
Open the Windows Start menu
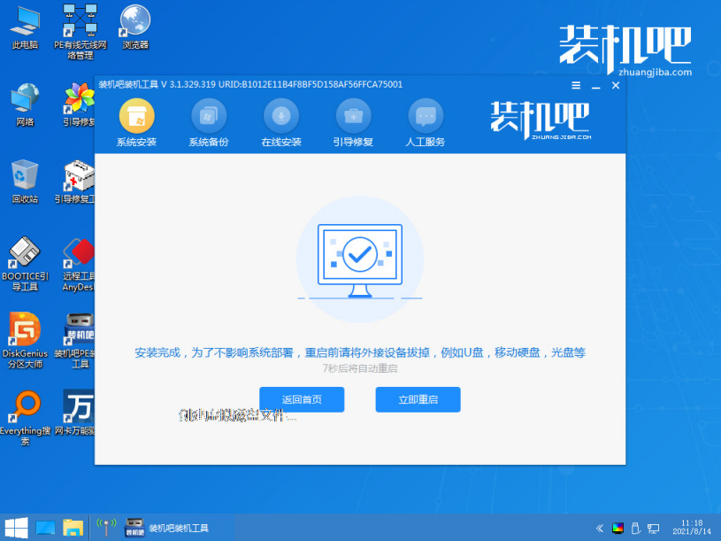coord(17,528)
